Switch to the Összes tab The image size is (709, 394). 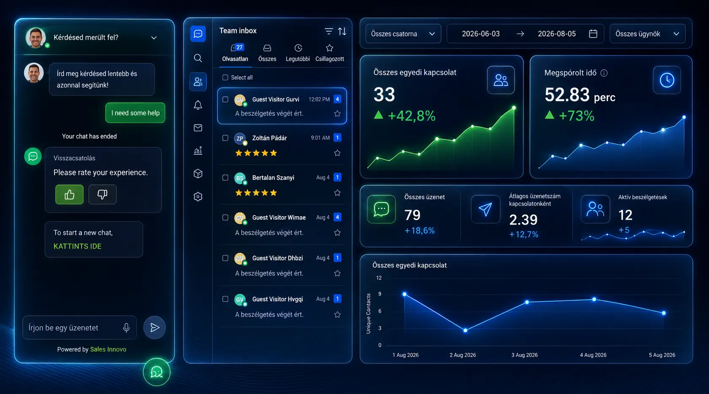(x=267, y=54)
